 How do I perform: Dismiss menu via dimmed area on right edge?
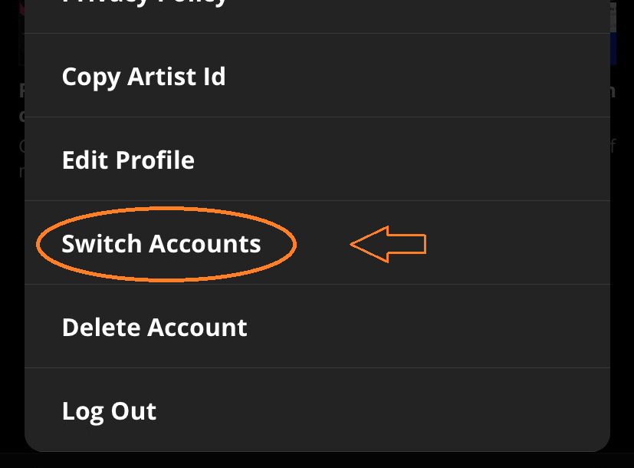[622, 307]
